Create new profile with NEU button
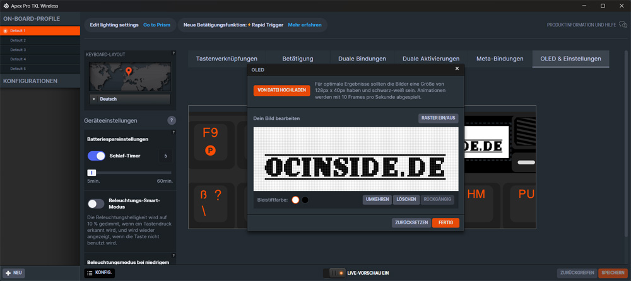 click(x=14, y=273)
